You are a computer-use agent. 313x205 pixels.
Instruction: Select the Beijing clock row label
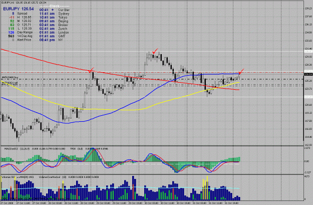[x=63, y=21]
